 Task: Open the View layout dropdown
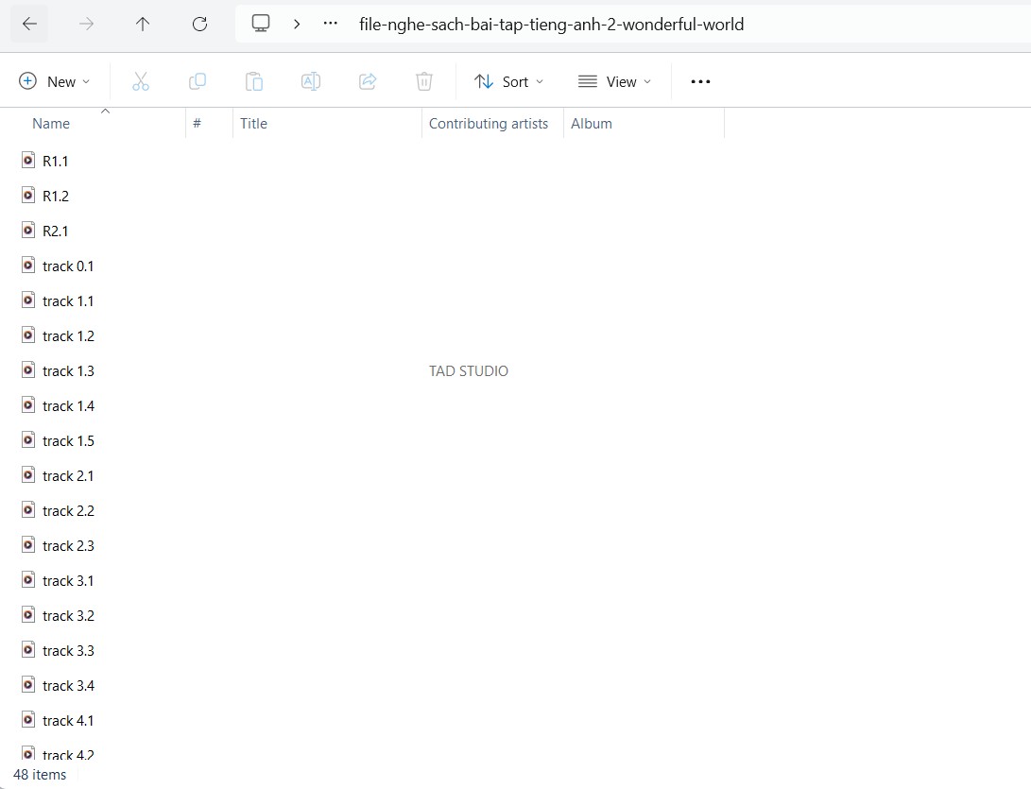click(x=614, y=82)
